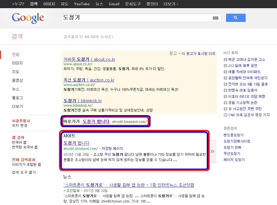
Task: Open hot topic 전지현 오는 4월 13일 결혼
Action: (248, 84)
